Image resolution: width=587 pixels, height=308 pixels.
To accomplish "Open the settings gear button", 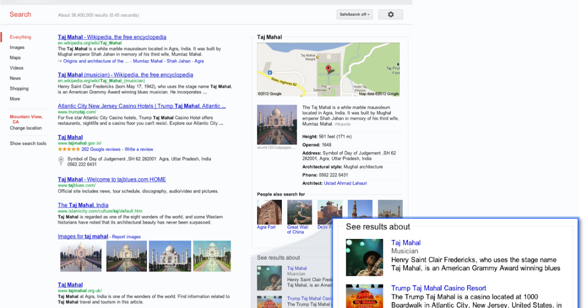I will pyautogui.click(x=390, y=15).
